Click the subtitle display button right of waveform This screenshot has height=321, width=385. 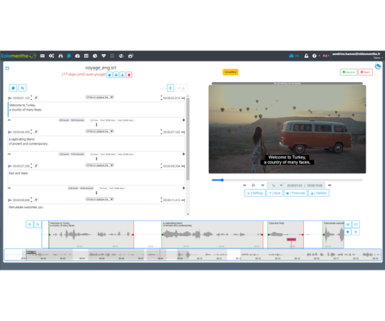(x=348, y=224)
